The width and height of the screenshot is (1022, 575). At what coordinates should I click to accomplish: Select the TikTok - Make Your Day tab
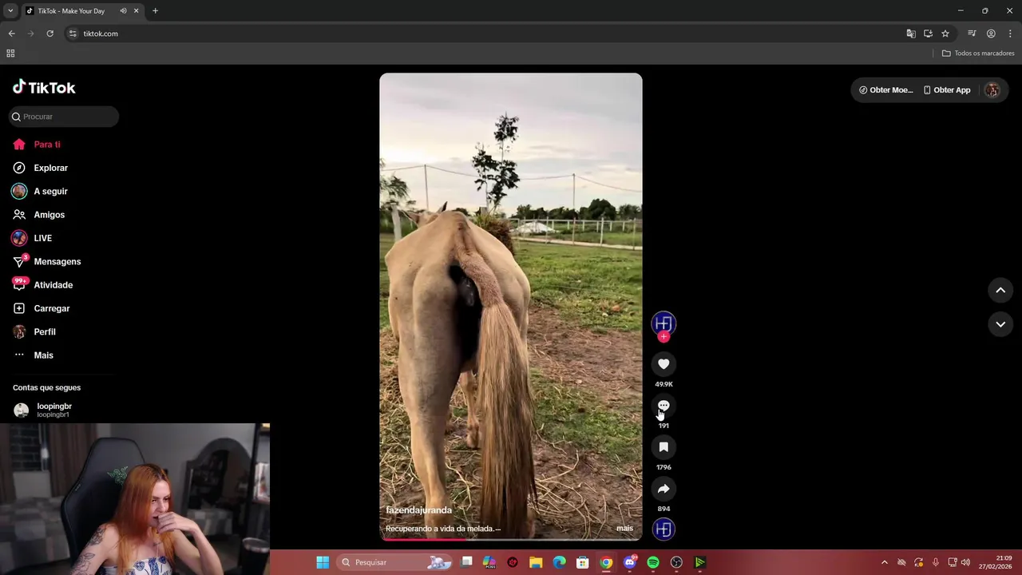point(83,11)
